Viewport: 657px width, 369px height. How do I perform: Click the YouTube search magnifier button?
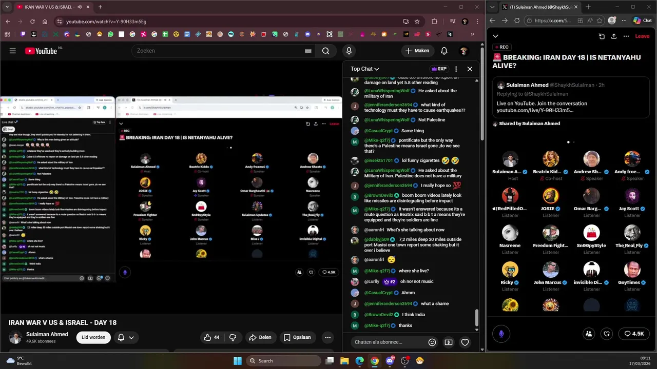point(325,51)
